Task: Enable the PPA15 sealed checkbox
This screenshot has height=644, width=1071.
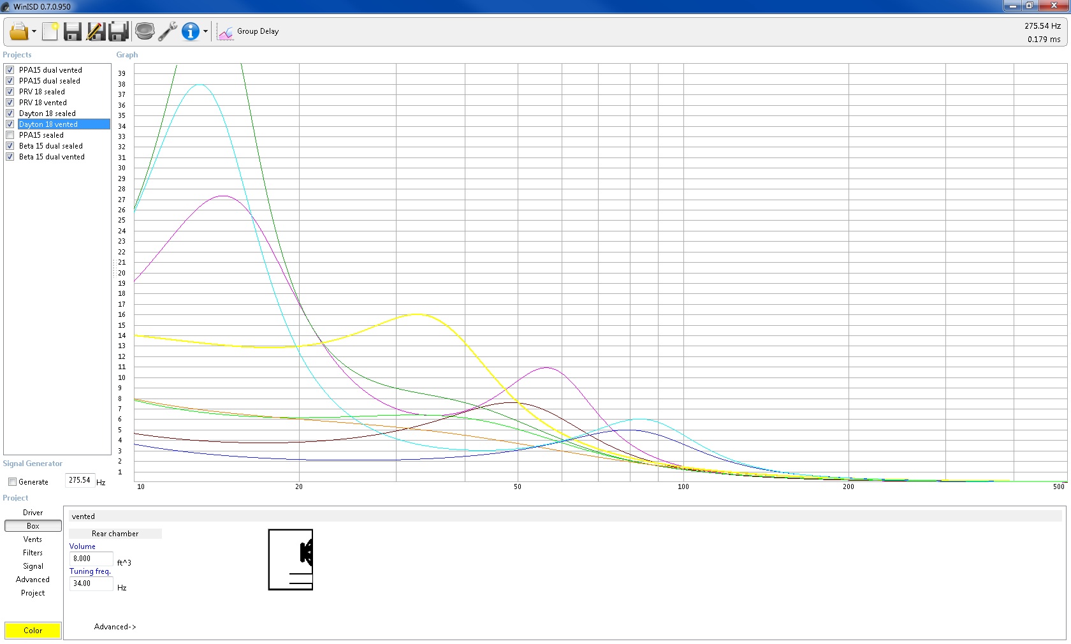Action: point(10,135)
